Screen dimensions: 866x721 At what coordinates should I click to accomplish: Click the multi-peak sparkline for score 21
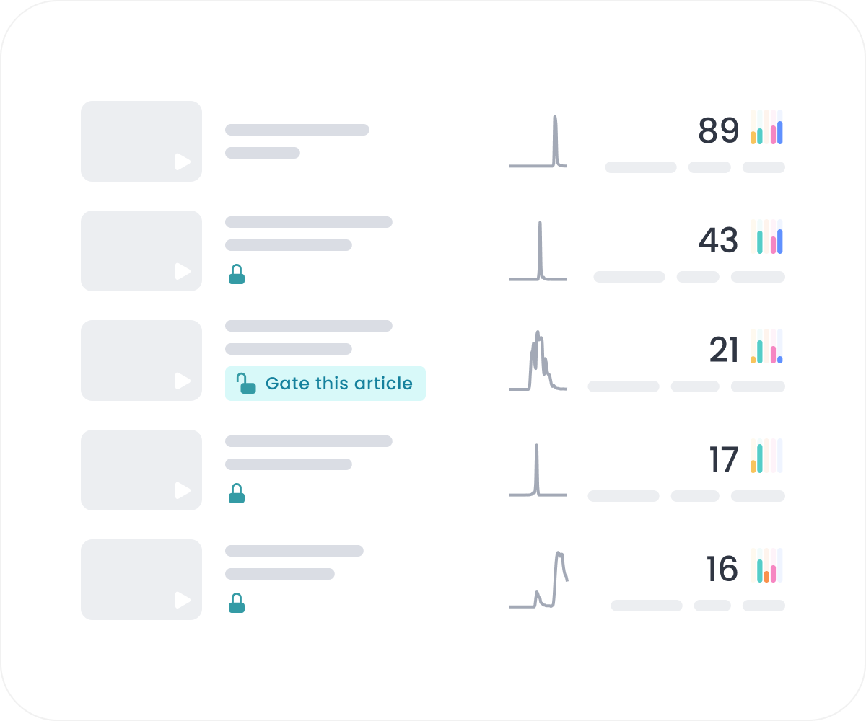click(538, 361)
